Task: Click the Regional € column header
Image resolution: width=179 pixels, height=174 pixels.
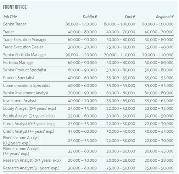Action: click(165, 17)
